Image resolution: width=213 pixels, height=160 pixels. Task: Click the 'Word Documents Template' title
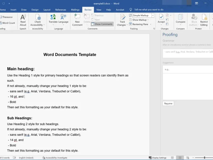point(70,55)
